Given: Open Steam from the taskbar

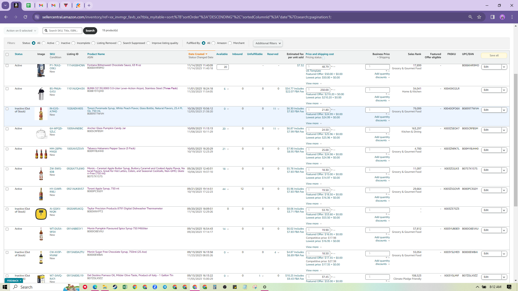Looking at the screenshot, I should (115, 287).
